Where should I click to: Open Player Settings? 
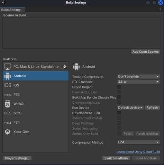point(18,158)
